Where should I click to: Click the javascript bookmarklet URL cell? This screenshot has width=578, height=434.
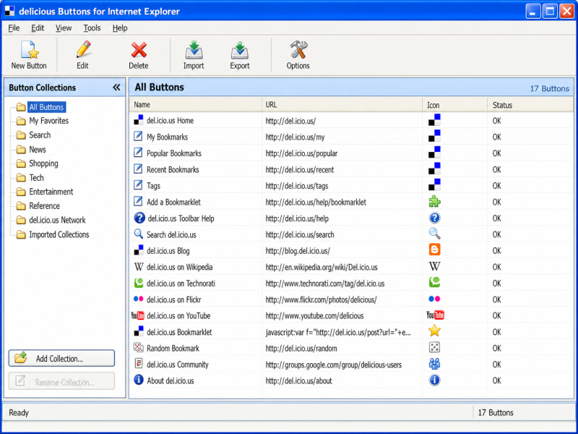pos(338,332)
